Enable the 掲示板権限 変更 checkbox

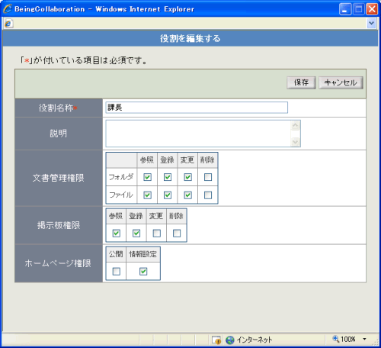pyautogui.click(x=157, y=234)
